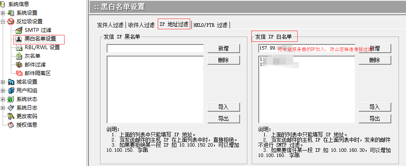Click 导入 in the IP blacklist panel
The height and width of the screenshot is (166, 406).
224,107
